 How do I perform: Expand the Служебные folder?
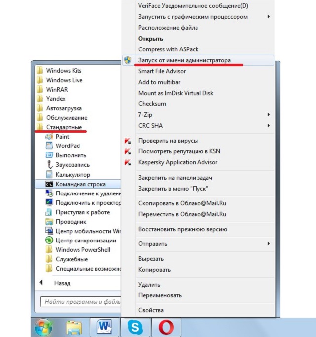(72, 259)
